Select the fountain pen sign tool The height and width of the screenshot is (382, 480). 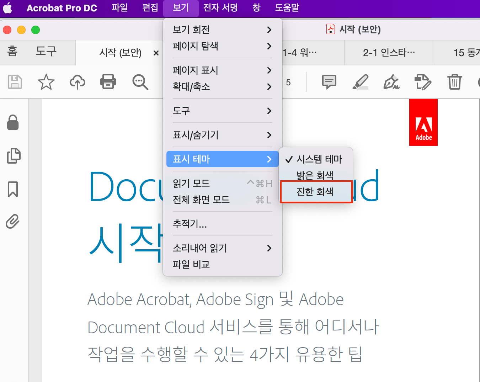click(391, 82)
